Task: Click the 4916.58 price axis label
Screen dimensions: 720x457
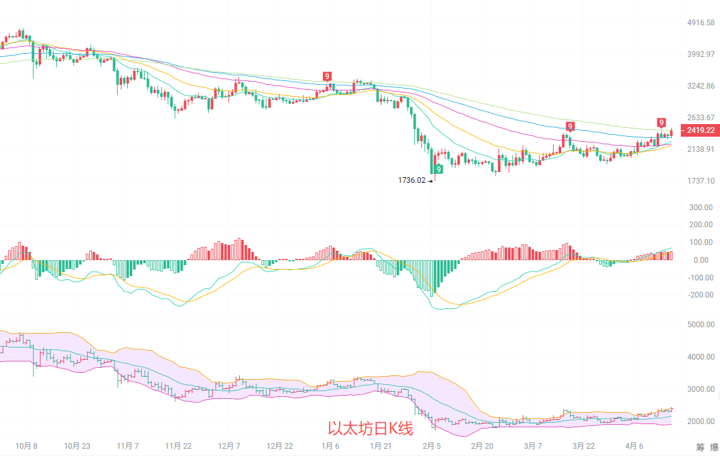Action: point(700,23)
